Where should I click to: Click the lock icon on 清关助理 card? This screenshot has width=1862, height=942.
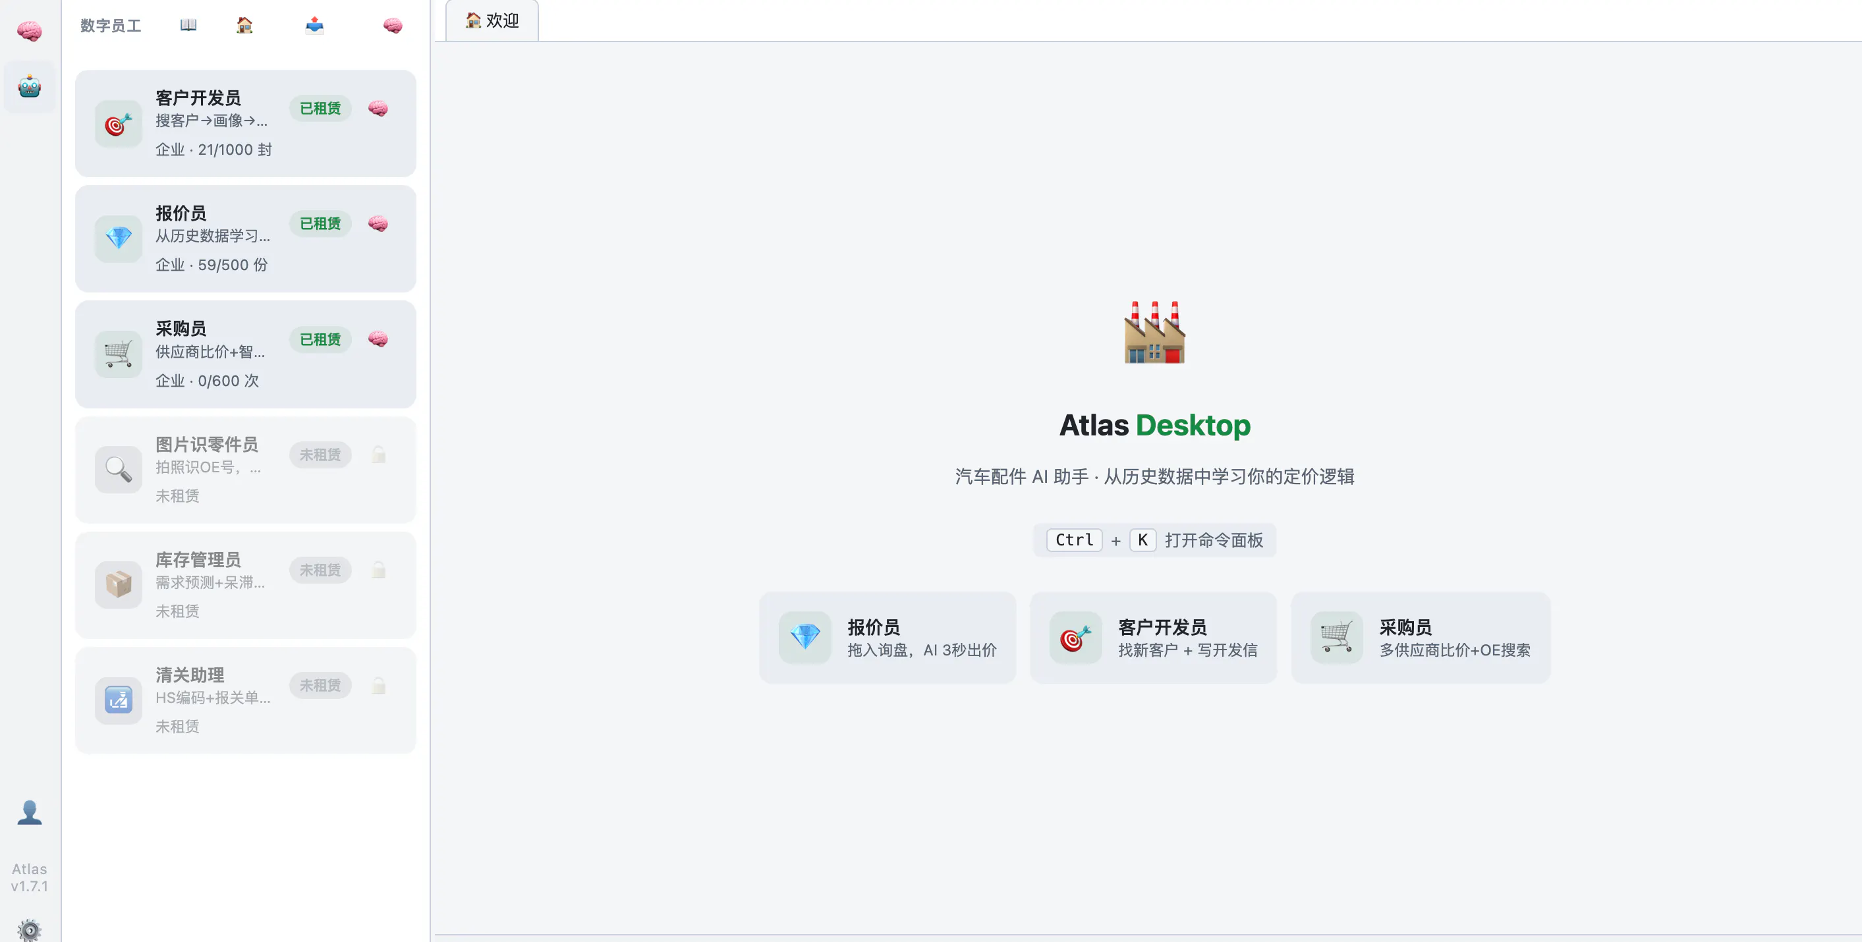pos(379,685)
